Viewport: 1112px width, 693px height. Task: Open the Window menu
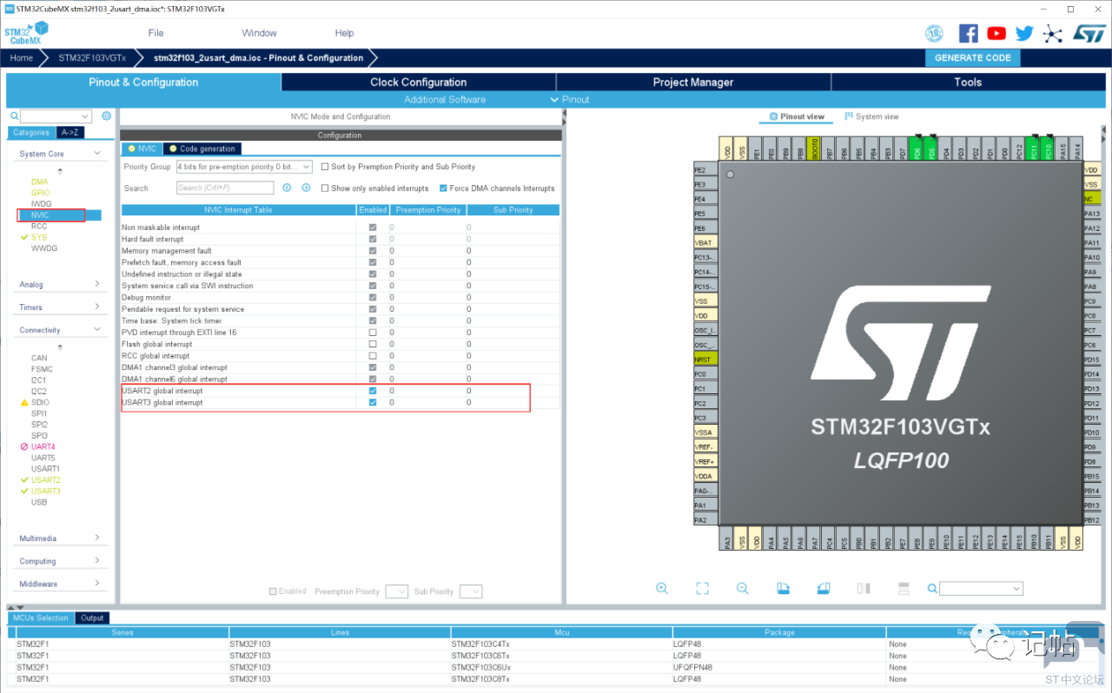pos(259,33)
